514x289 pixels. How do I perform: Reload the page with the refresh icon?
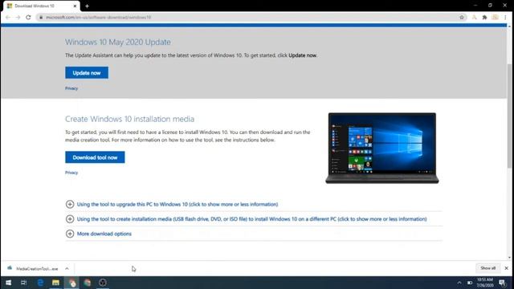[28, 17]
